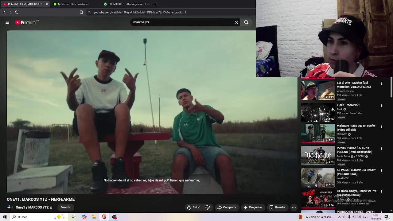Open options menu for Lil Troca Ya Fue
Image resolution: width=393 pixels, height=221 pixels.
coord(381,192)
